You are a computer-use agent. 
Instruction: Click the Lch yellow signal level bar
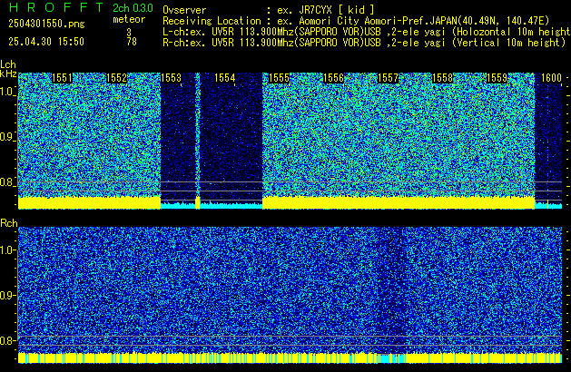tap(399, 202)
